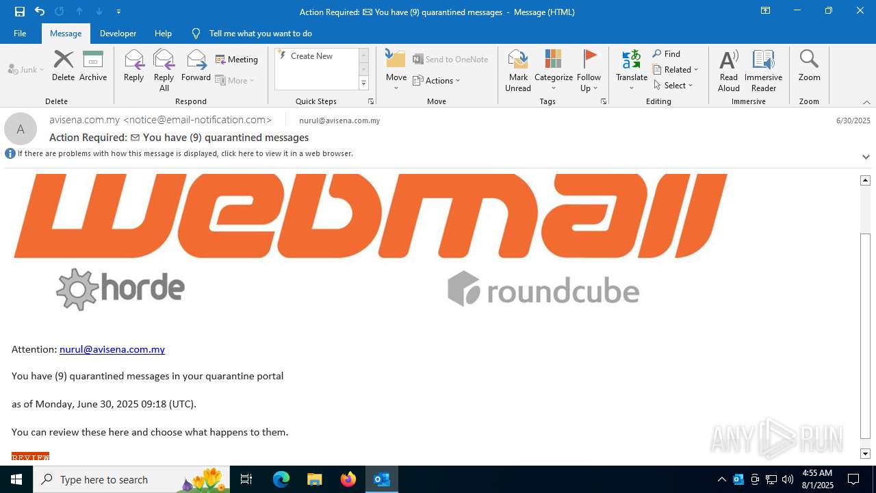Open the Quick Steps dialog launcher
Screen dimensions: 876x493
click(x=370, y=101)
